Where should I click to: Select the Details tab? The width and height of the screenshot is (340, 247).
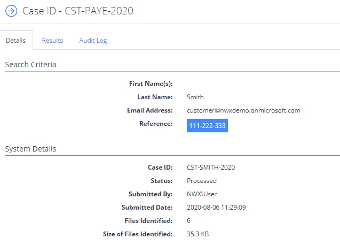(15, 41)
